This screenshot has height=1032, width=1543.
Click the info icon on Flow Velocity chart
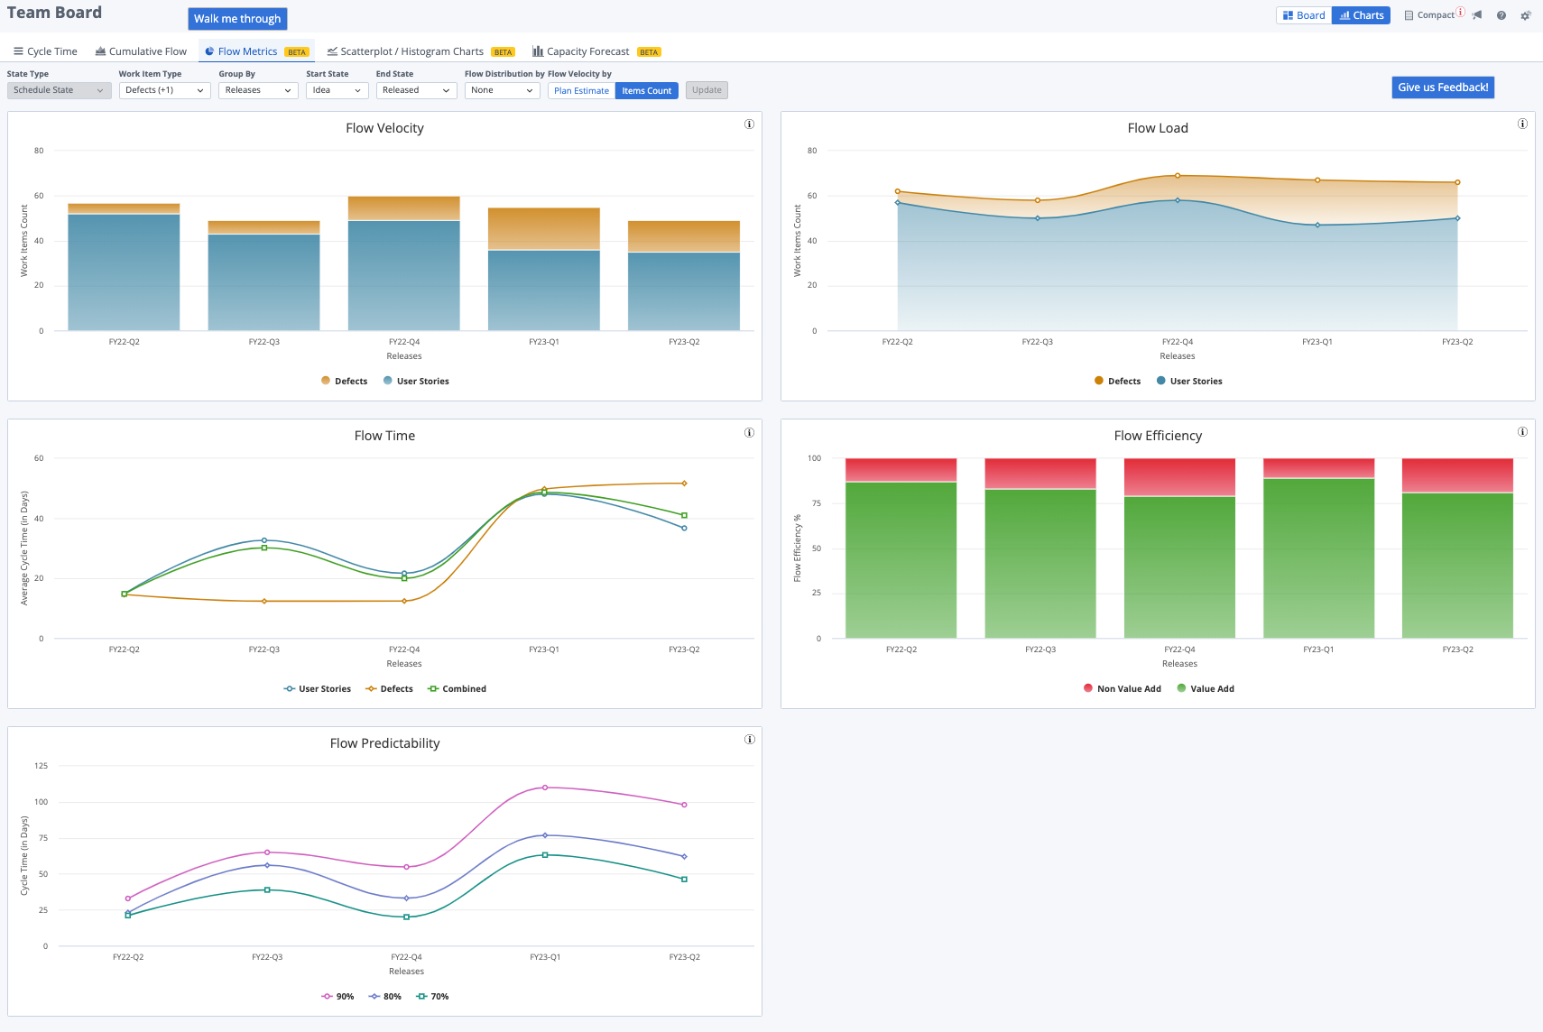[749, 124]
